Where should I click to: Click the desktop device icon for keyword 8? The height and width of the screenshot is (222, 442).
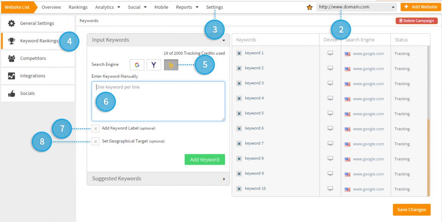tap(331, 158)
